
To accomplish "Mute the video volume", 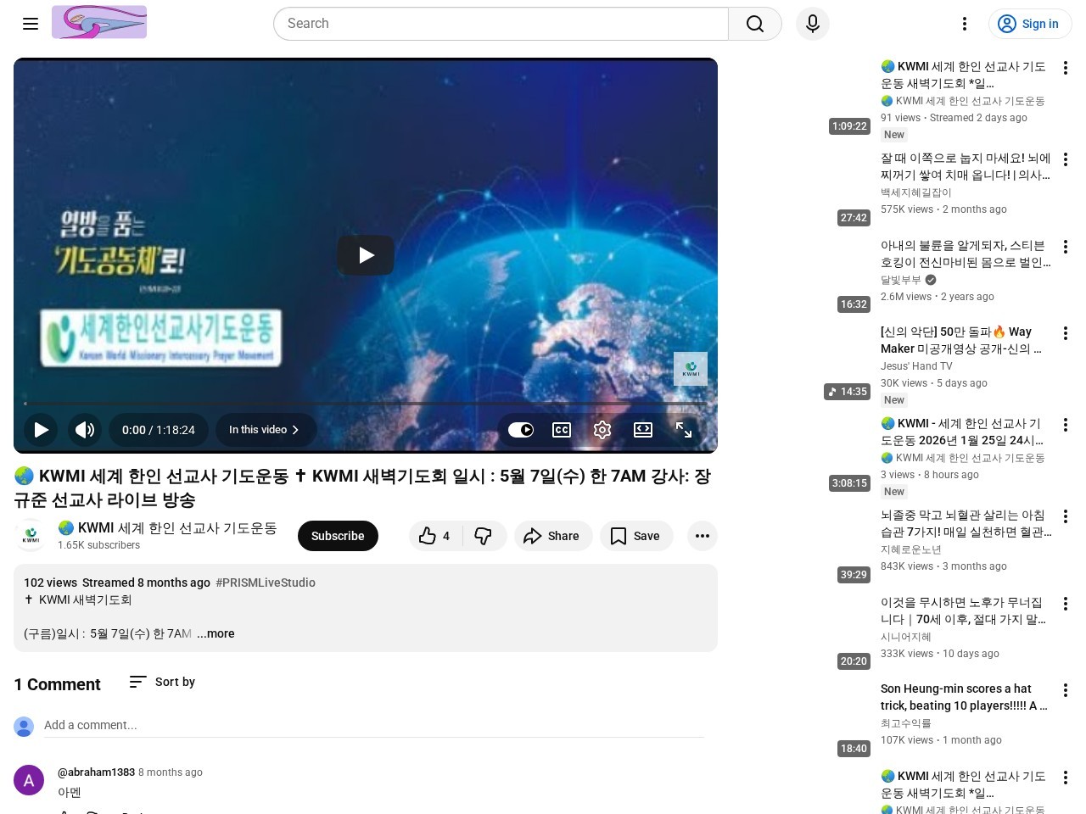I will (85, 430).
